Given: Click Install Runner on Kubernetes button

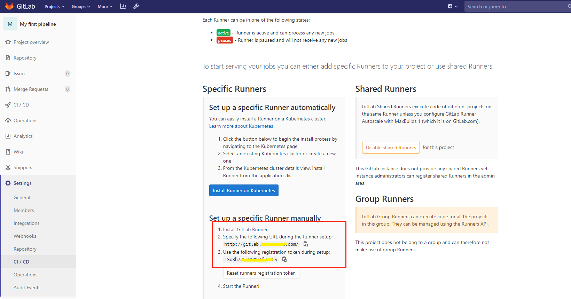Looking at the screenshot, I should click(x=244, y=190).
